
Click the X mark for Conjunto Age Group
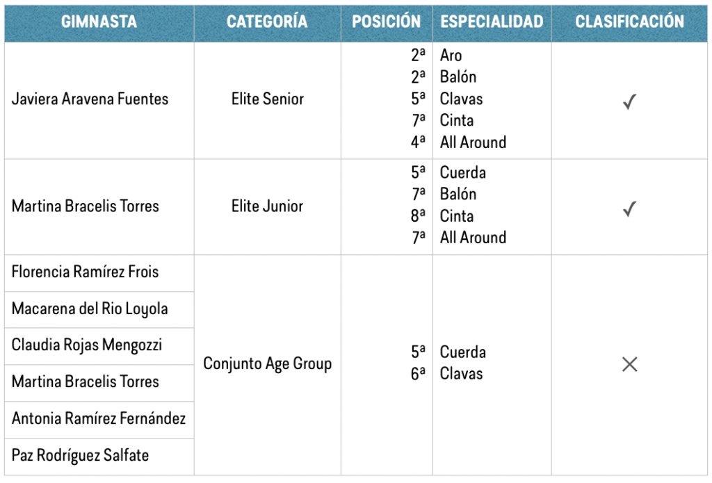629,364
